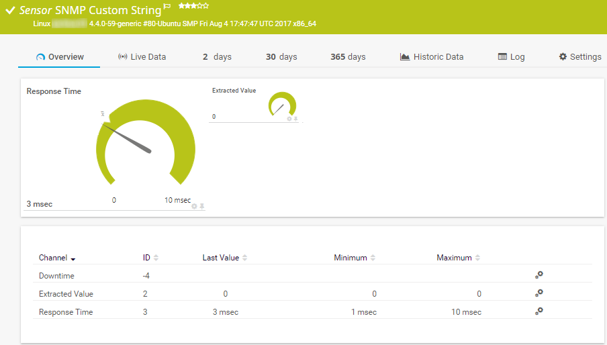
Task: Open settings gear for Response Time channel
Action: [x=539, y=311]
